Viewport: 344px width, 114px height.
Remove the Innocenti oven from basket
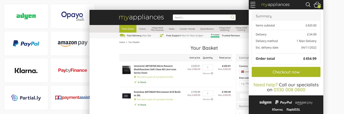[208, 73]
